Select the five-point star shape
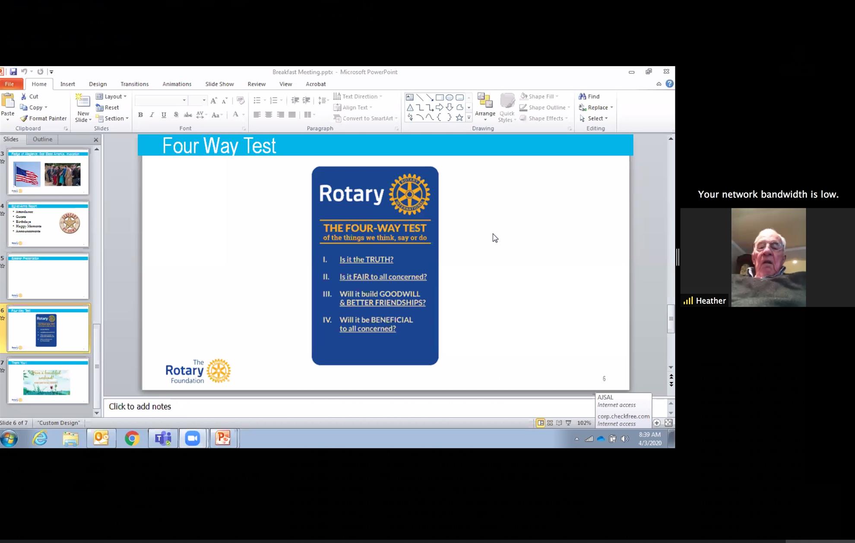Viewport: 855px width, 543px height. [459, 117]
